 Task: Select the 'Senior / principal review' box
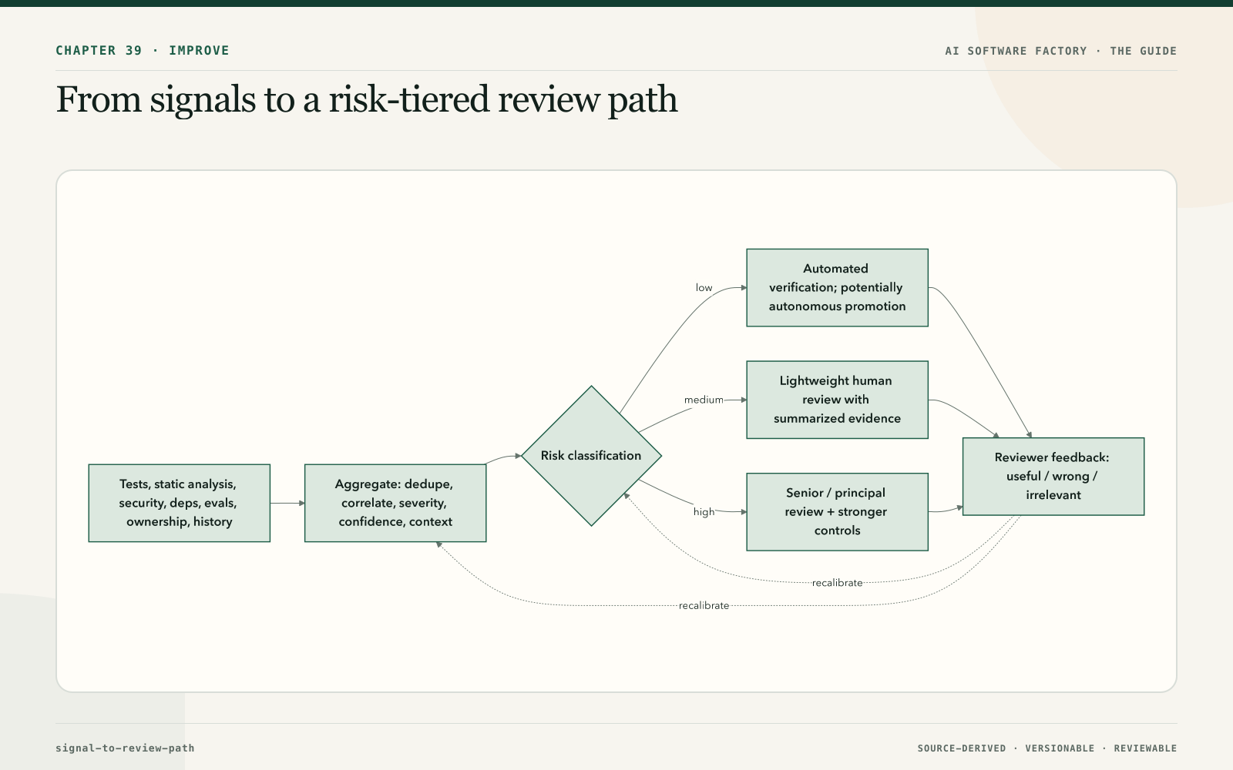tap(837, 512)
